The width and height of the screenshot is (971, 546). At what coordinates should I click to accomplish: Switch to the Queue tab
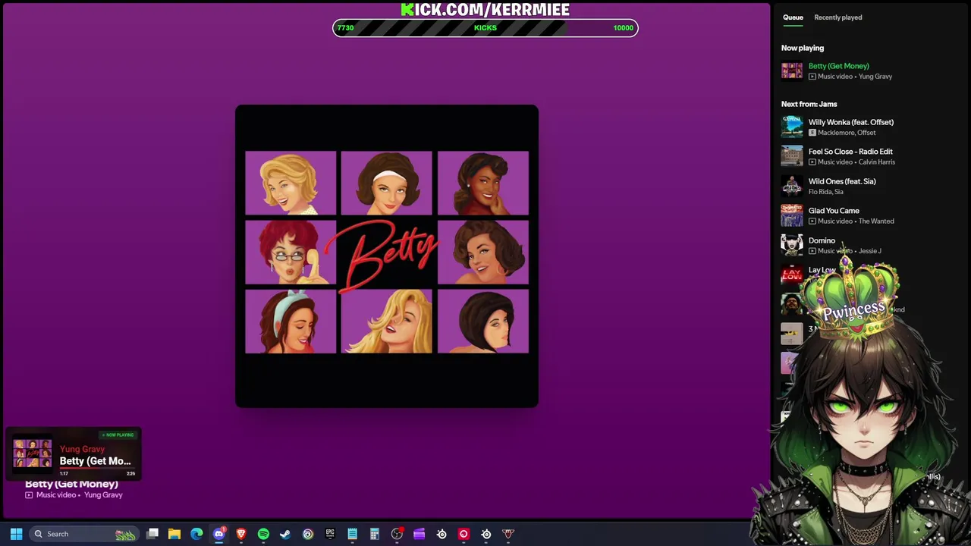click(793, 17)
